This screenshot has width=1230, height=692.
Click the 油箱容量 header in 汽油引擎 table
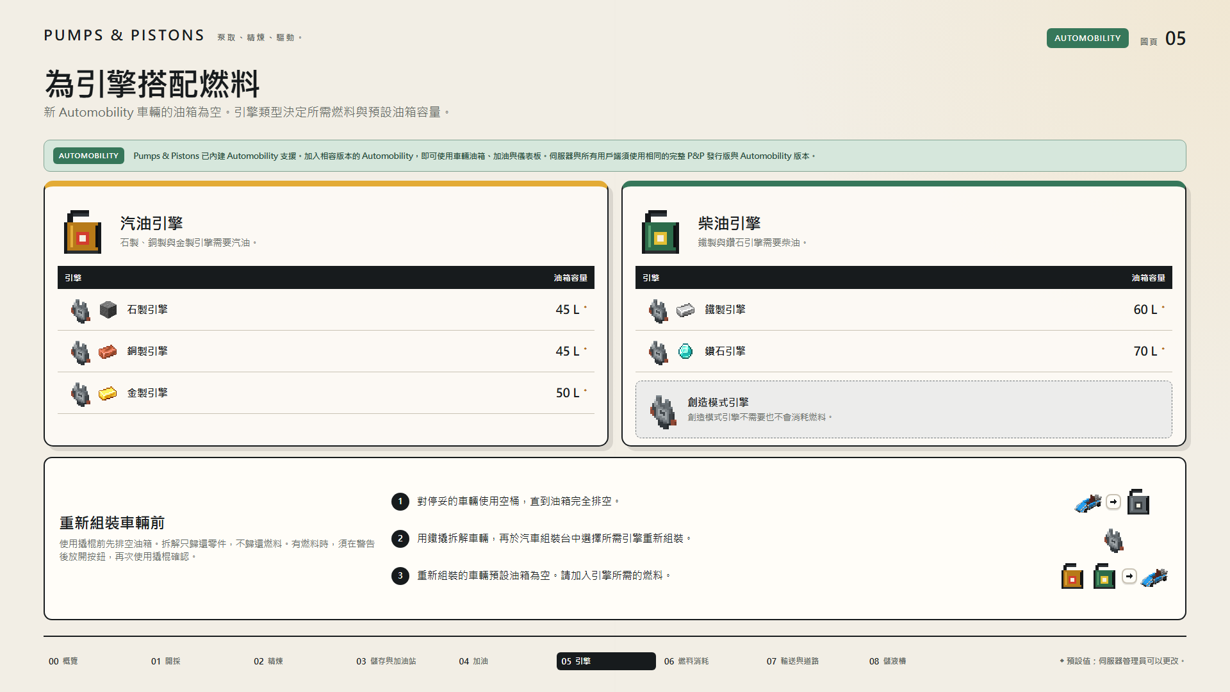(x=571, y=278)
